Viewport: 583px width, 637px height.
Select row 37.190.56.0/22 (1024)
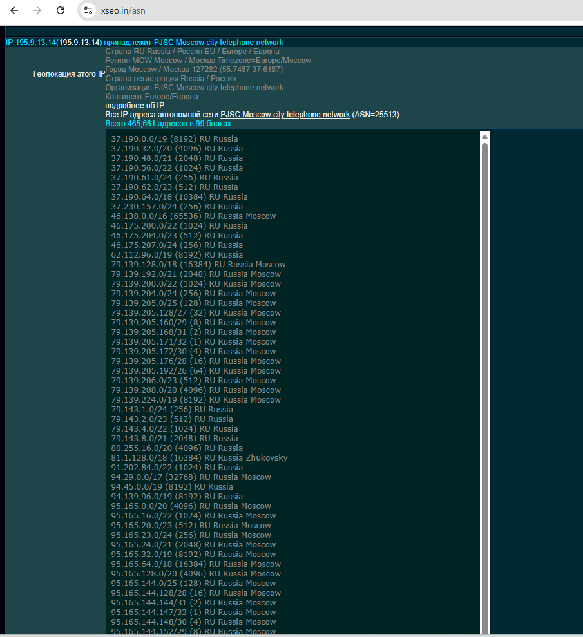(x=177, y=167)
